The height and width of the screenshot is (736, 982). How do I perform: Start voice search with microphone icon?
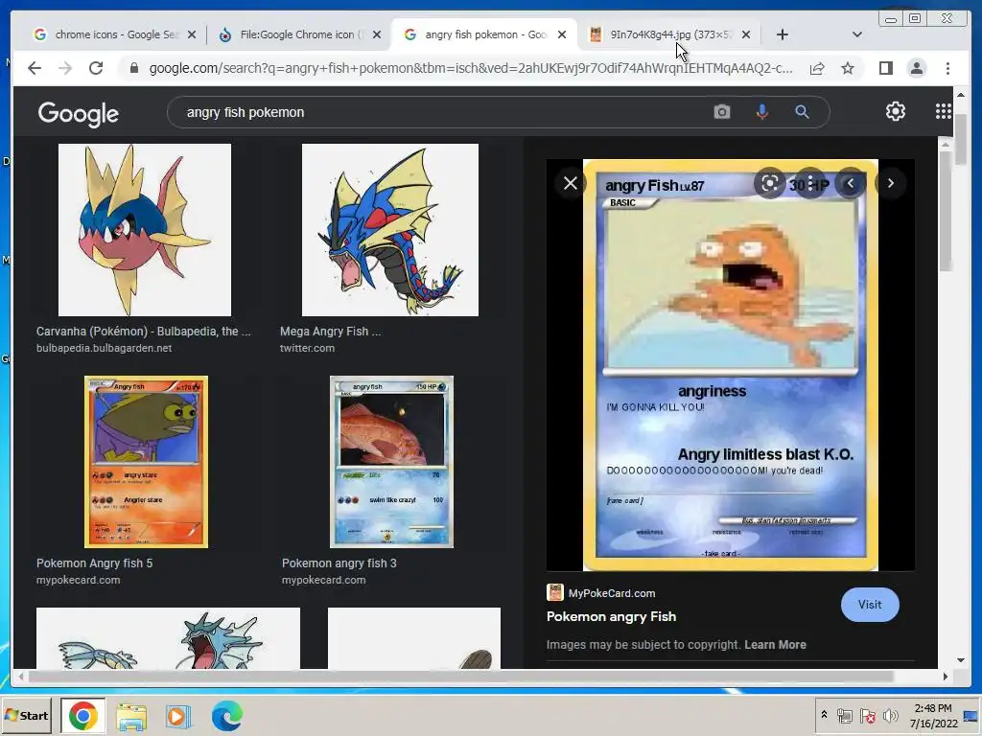(x=761, y=112)
